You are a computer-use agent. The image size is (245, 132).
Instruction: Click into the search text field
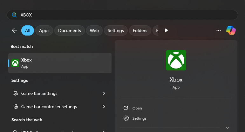pyautogui.click(x=127, y=15)
